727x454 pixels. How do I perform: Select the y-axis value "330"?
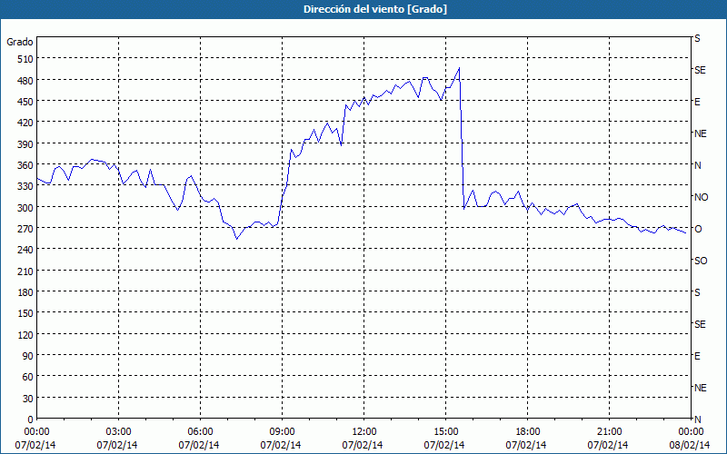(x=25, y=186)
